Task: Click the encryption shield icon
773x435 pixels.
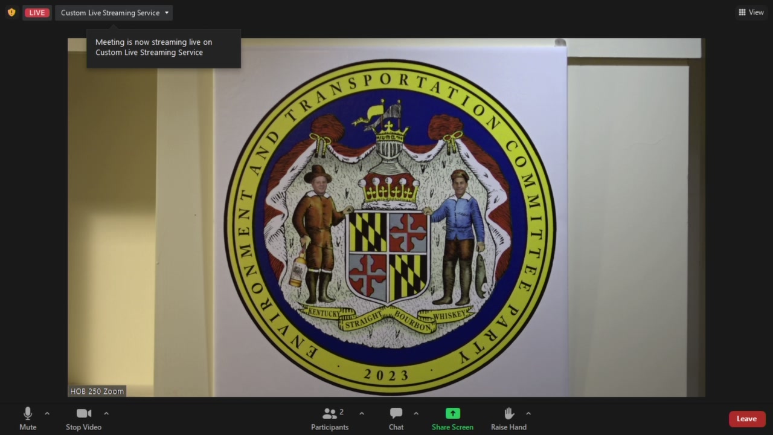Action: 11,12
